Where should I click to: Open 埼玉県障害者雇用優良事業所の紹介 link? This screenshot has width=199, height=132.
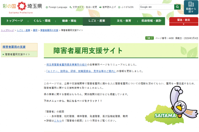click(x=67, y=65)
